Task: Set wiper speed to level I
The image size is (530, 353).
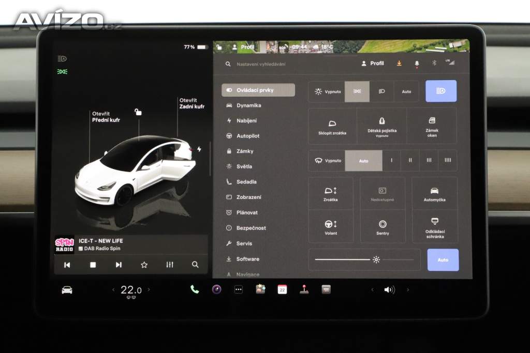Action: point(391,161)
